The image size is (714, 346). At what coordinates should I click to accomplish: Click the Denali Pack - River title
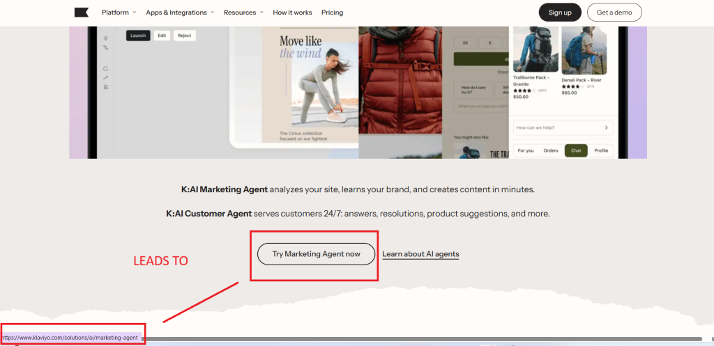tap(582, 81)
